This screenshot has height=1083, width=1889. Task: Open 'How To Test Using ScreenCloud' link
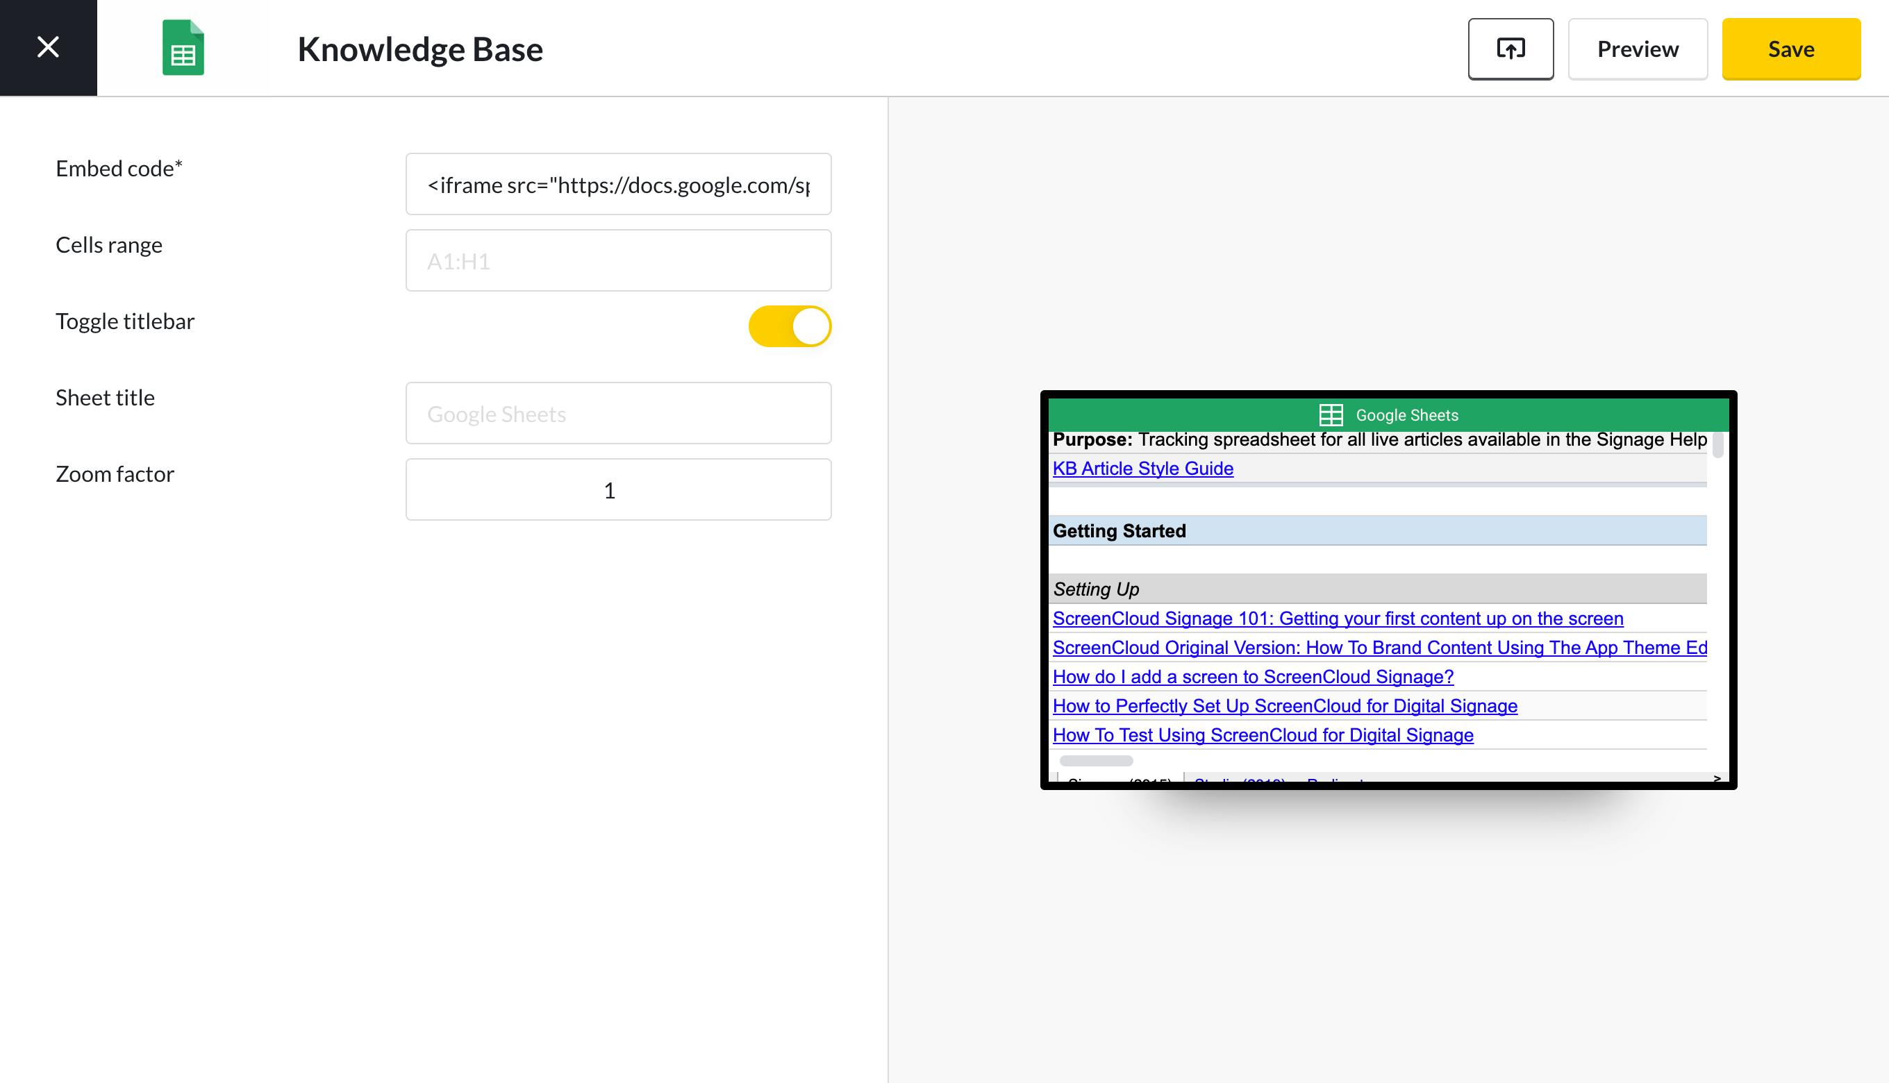point(1263,735)
